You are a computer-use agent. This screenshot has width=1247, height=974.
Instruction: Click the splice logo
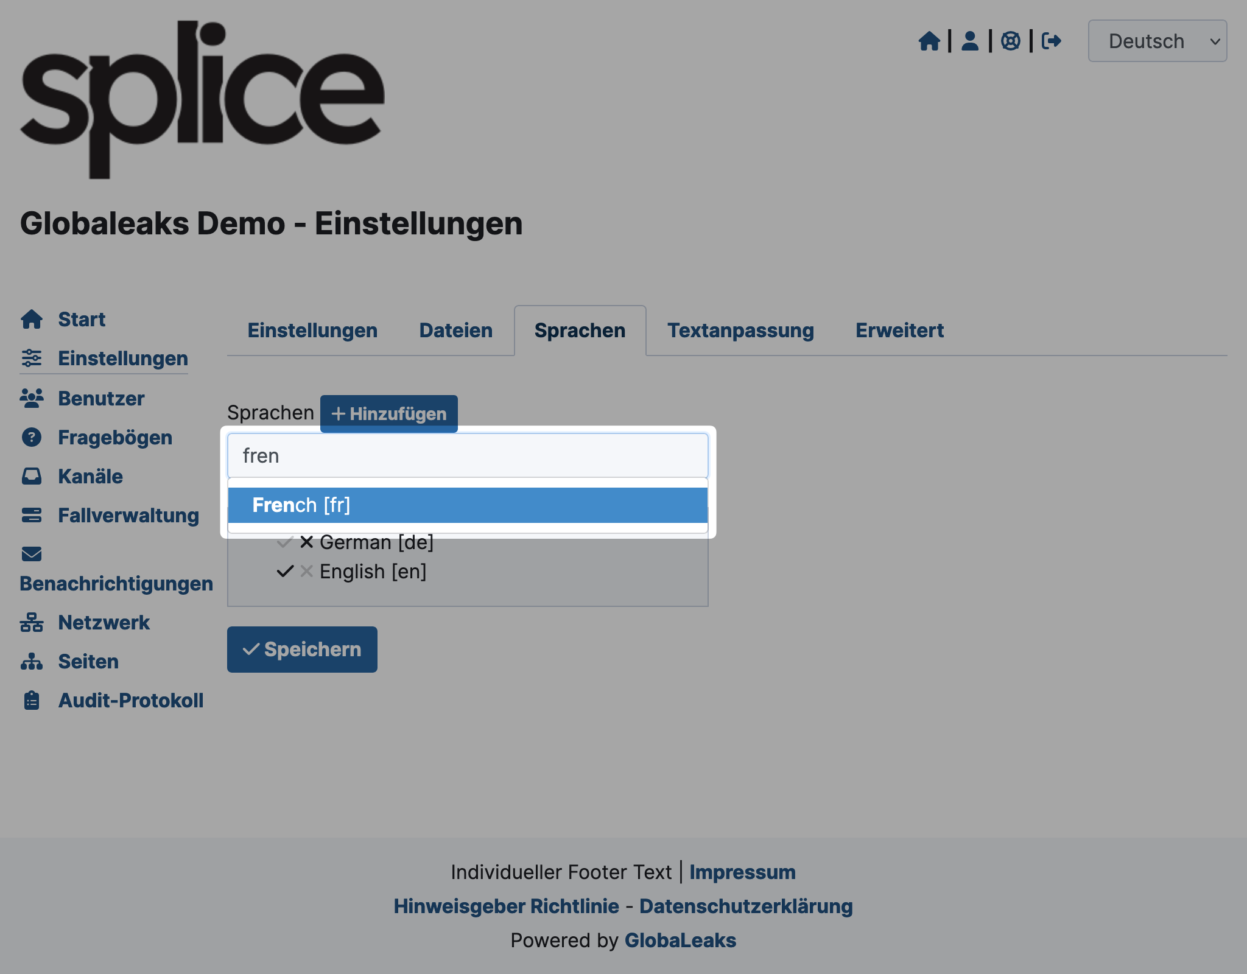click(202, 99)
